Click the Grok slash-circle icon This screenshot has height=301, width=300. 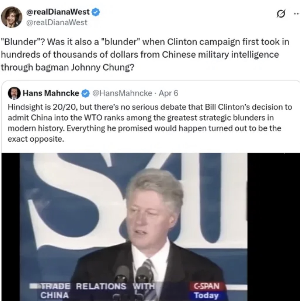point(280,14)
